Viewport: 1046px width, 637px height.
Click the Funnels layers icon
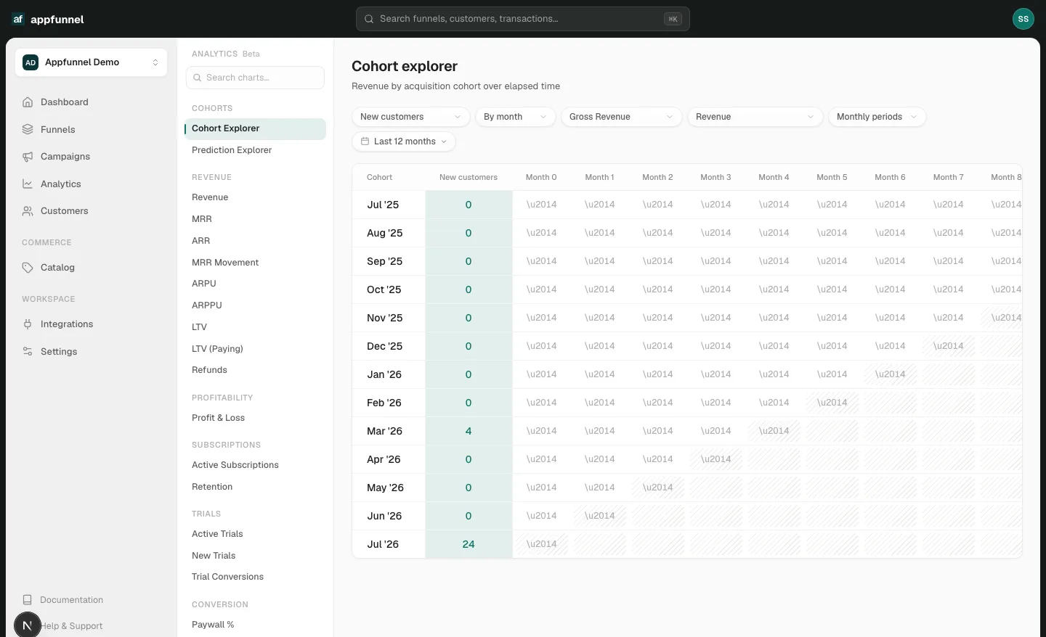click(x=28, y=130)
